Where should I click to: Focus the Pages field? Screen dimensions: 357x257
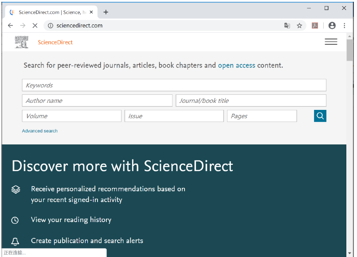click(x=262, y=116)
